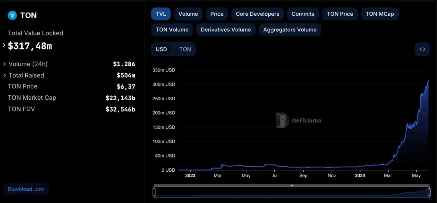Toggle TON MCap chart overlay
This screenshot has width=437, height=203.
[x=379, y=14]
